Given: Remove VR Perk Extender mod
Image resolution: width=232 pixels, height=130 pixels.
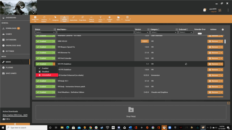Looking at the screenshot, I should click(x=213, y=58).
